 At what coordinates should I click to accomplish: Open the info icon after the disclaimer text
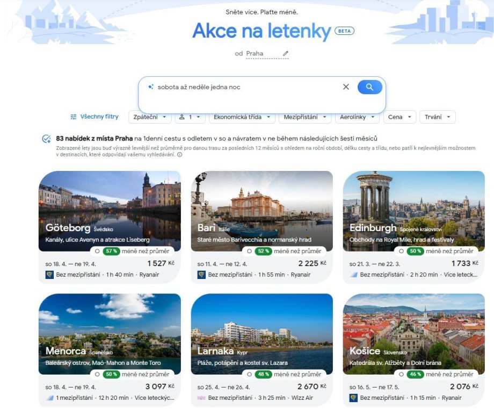[x=179, y=155]
